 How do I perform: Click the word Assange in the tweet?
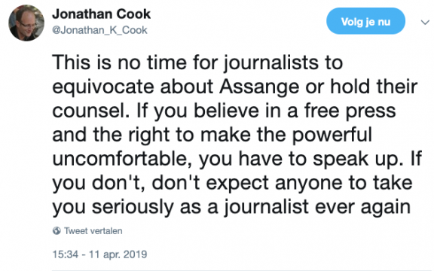tap(259, 87)
